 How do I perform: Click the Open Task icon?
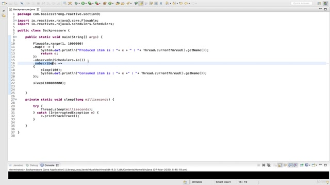[x=123, y=4]
